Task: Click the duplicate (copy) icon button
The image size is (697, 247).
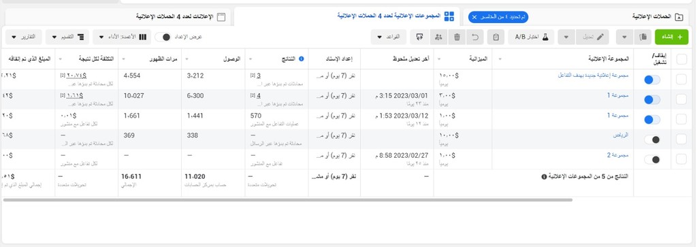Action: (643, 37)
